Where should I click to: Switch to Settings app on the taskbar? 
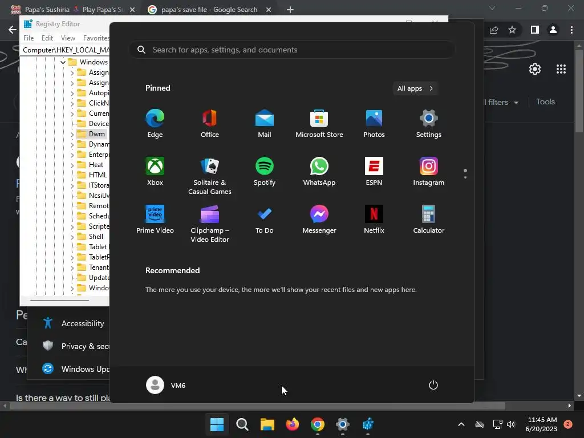(x=343, y=424)
